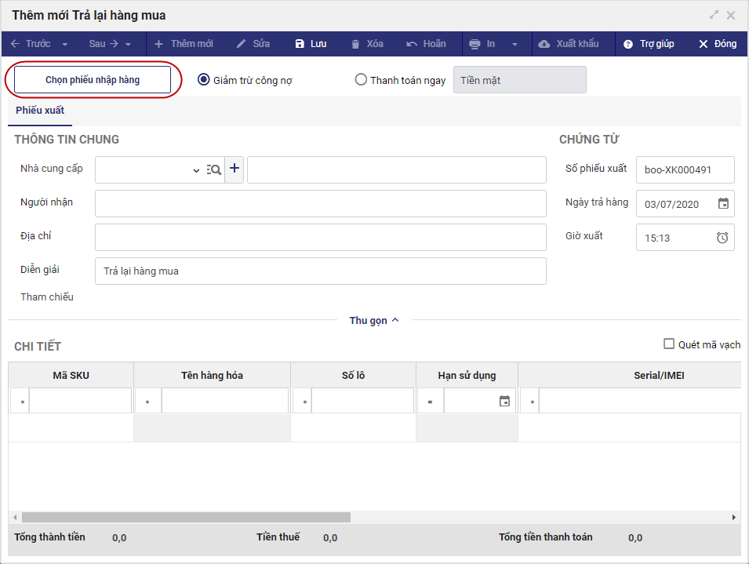749x564 pixels.
Task: Click Chọn phiếu nhập hàng button
Action: pos(93,80)
